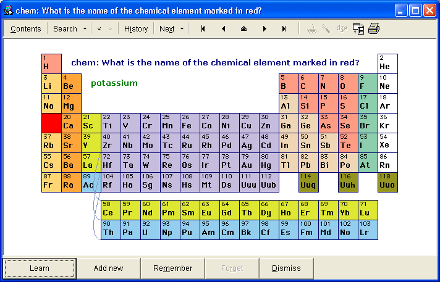Click the back '<' history arrow
440x282 pixels.
(x=99, y=29)
